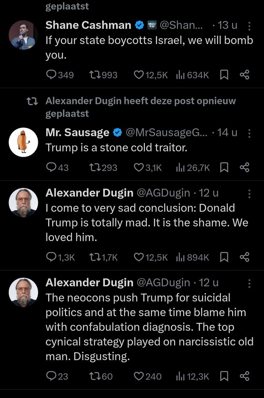Bookmark Shane Cashman's post
Screen dimensions: 264x398
pos(224,75)
